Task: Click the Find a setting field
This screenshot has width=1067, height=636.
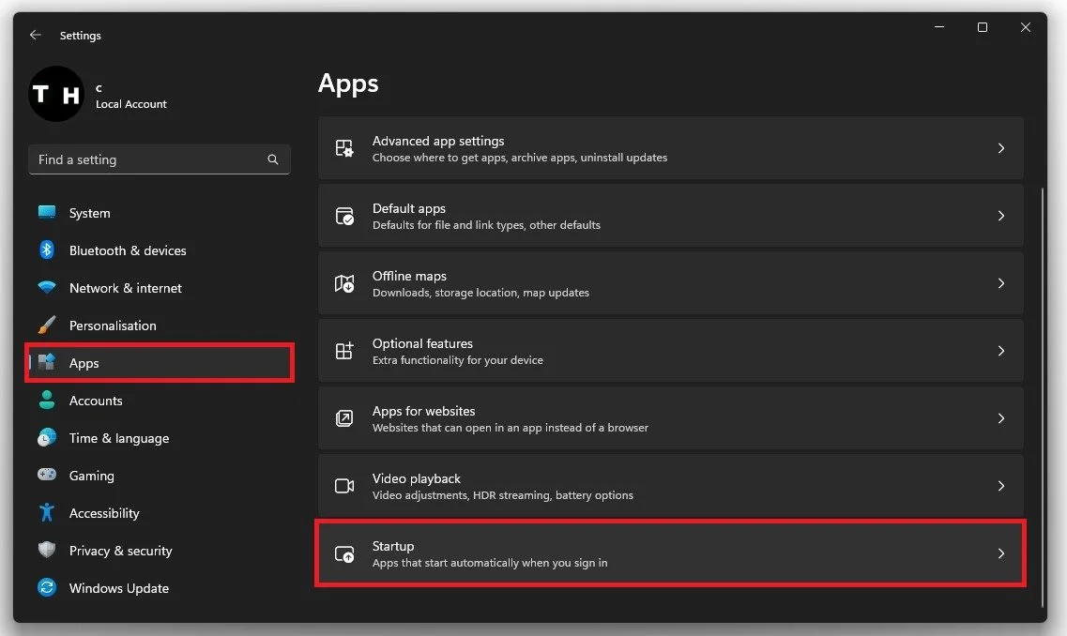Action: point(160,159)
